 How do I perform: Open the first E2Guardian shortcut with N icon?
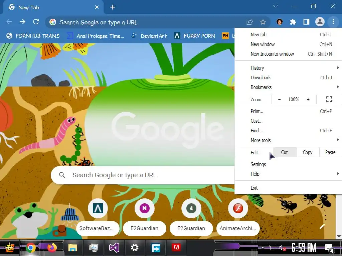click(x=144, y=217)
